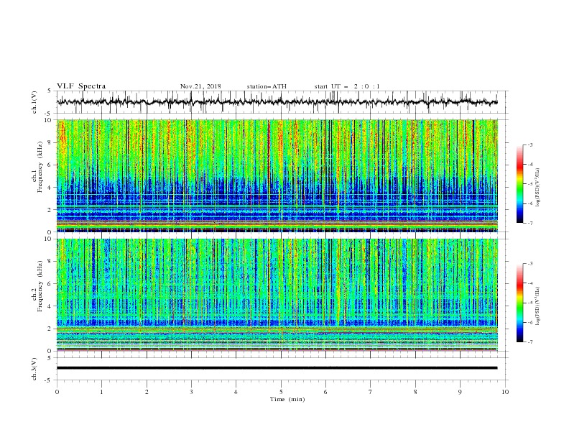
Task: Click the "-4" tick on ch.1 color bar
Action: [x=530, y=165]
